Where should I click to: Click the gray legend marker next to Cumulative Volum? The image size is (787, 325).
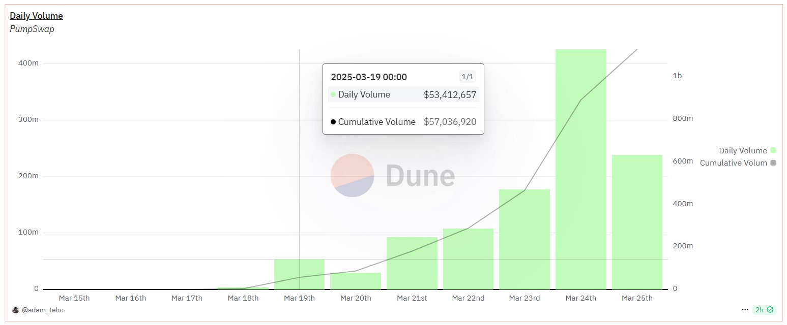click(x=773, y=162)
